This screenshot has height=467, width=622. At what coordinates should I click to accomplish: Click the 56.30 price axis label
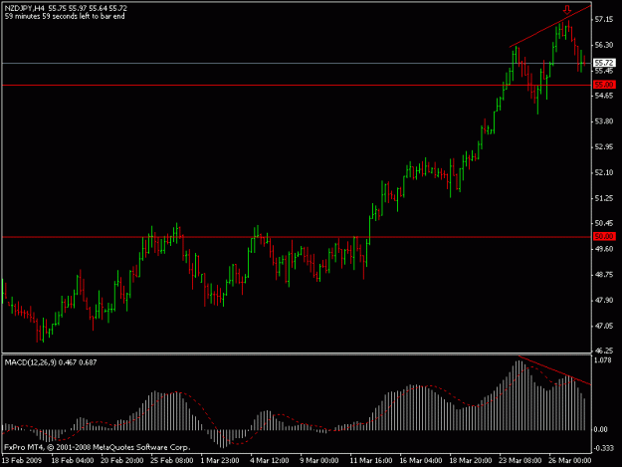pos(604,45)
